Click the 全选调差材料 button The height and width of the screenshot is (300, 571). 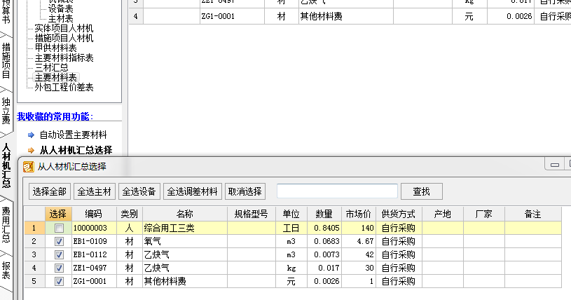click(x=192, y=191)
